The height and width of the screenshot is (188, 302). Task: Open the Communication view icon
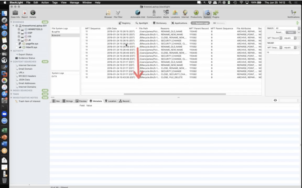tap(154, 13)
